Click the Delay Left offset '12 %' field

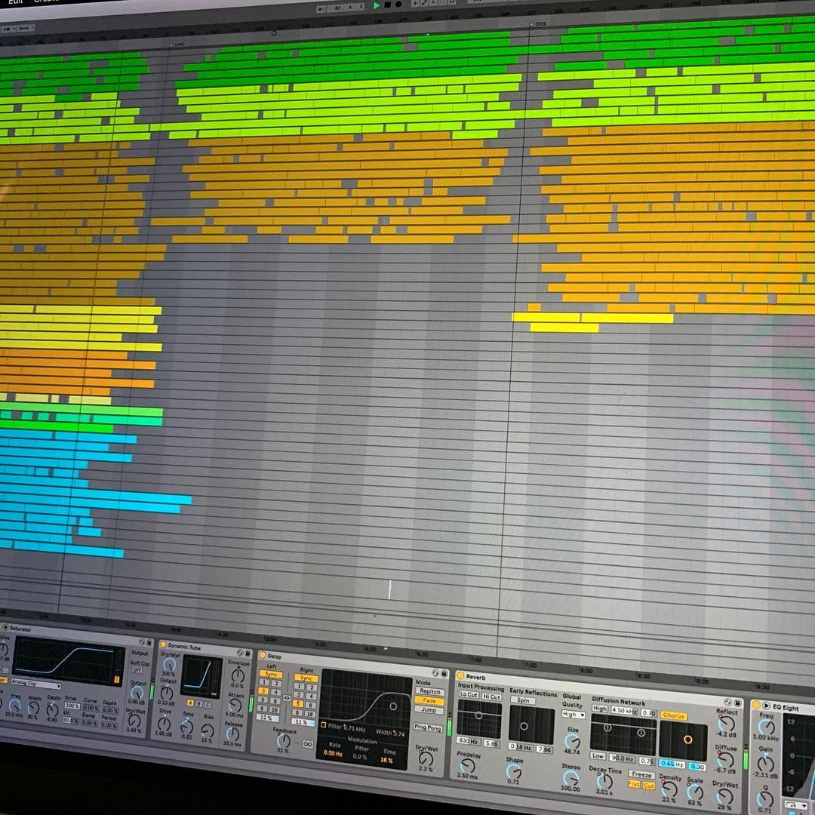266,718
